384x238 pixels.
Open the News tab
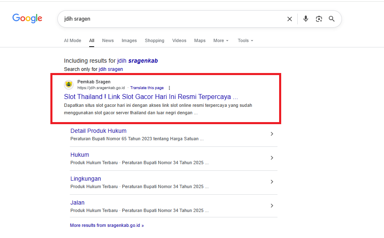click(x=108, y=40)
